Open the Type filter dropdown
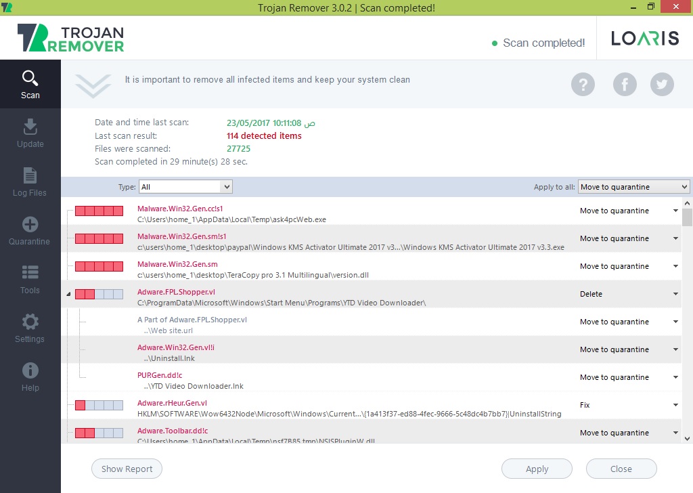Screen dimensions: 693x493 point(185,187)
